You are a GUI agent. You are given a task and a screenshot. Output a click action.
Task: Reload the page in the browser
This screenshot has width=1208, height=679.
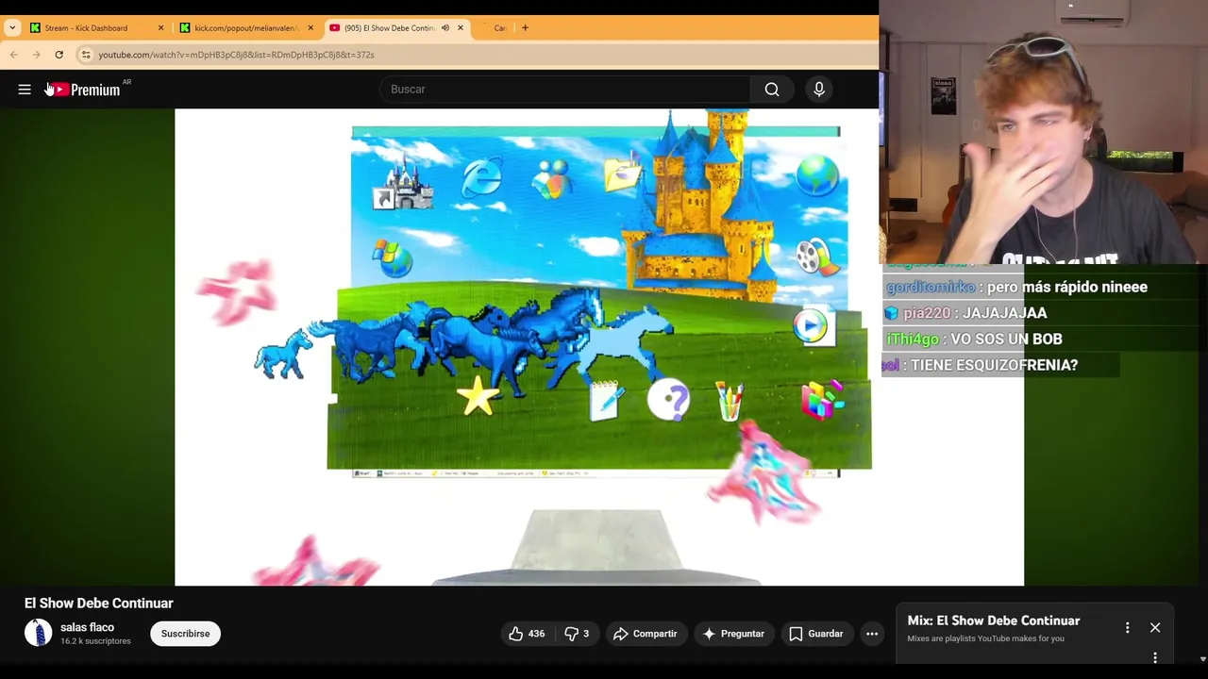pyautogui.click(x=59, y=55)
